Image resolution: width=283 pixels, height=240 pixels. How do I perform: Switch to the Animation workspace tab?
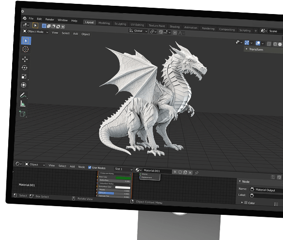190,28
